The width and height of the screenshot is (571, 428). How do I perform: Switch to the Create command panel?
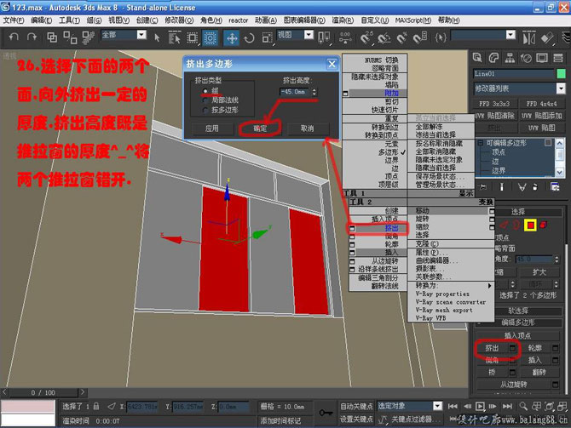point(477,58)
